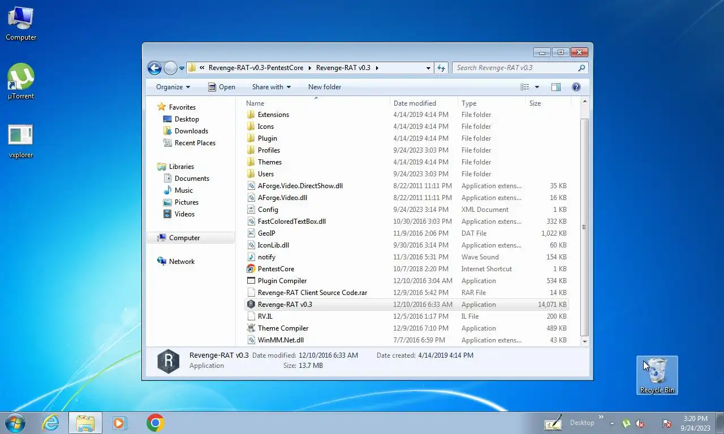Screen dimensions: 724x434
Task: Select the PentestCore internet shortcut icon
Action: click(252, 269)
